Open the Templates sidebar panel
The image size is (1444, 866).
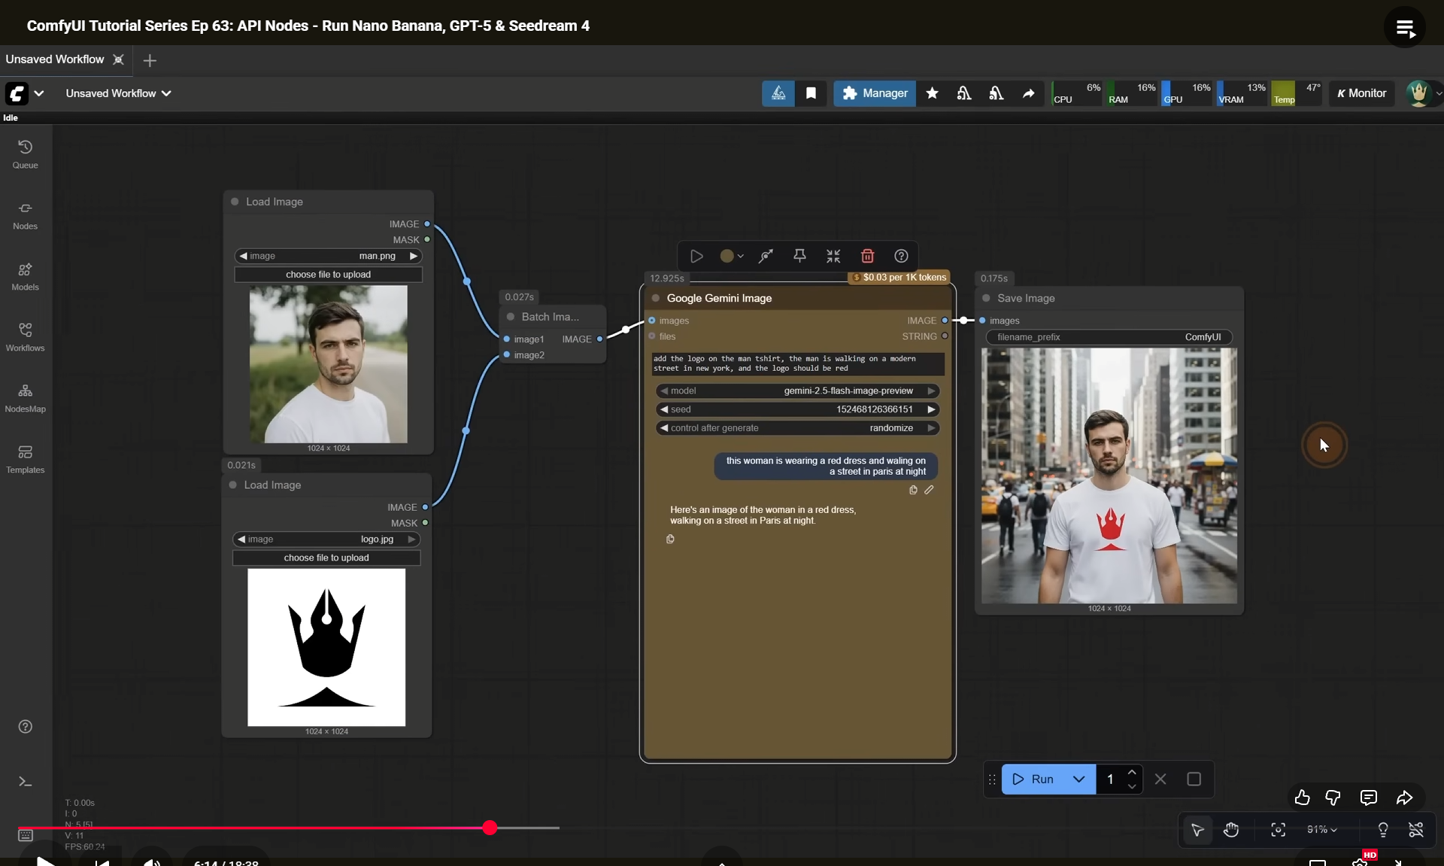tap(25, 458)
